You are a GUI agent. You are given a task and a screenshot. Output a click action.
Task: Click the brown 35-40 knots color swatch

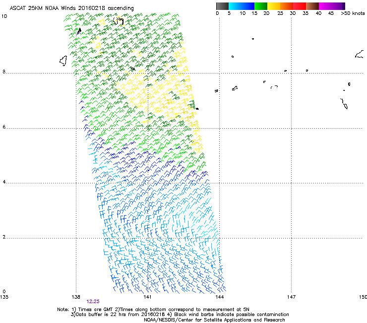[312, 6]
